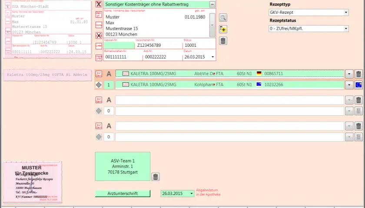Click the MUSTER doctor stamp thumbnail
The height and width of the screenshot is (208, 365).
click(x=33, y=182)
